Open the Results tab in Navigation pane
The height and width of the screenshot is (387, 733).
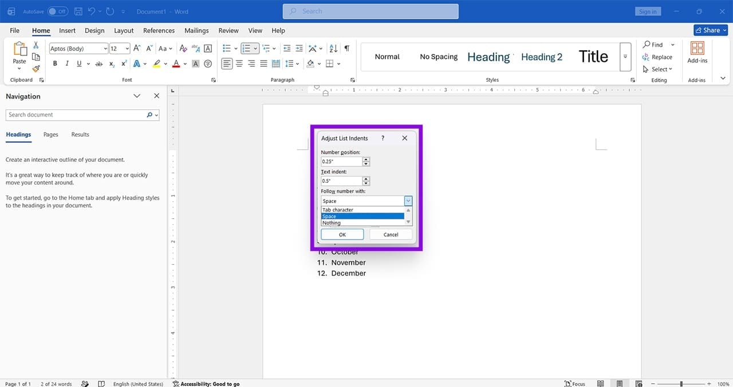click(x=80, y=134)
